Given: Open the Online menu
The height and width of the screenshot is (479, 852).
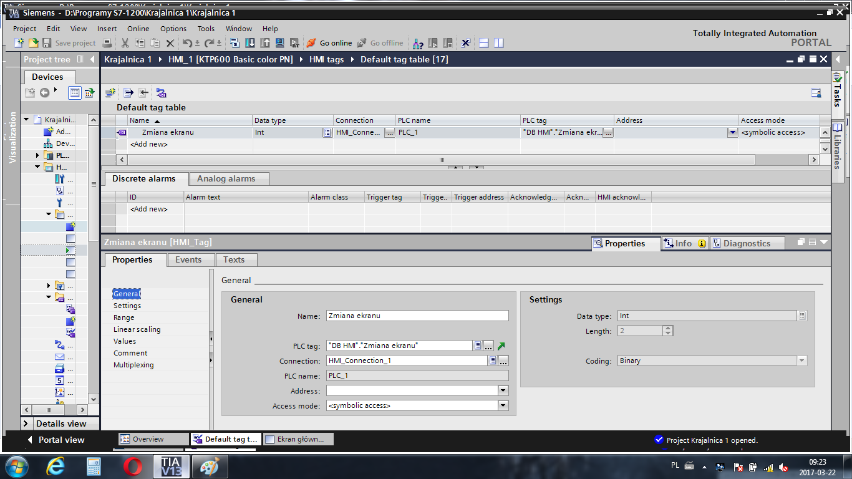Looking at the screenshot, I should 138,29.
